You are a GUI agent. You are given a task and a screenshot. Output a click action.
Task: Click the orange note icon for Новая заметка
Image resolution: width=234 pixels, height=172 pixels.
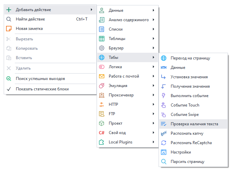[x=9, y=29]
